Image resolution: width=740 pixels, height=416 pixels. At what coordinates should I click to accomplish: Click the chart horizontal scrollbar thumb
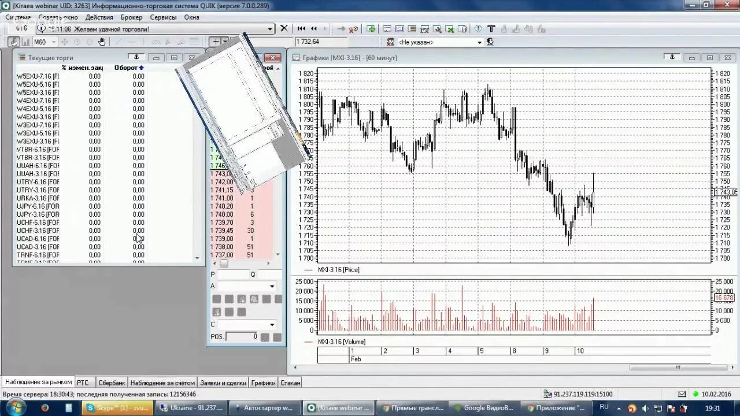point(679,367)
